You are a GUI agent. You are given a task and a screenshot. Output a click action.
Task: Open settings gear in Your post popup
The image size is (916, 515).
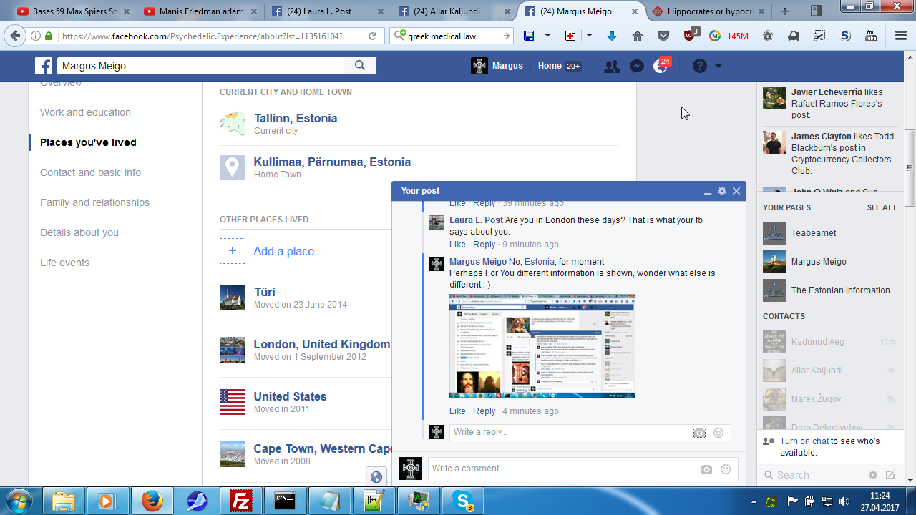[x=722, y=191]
